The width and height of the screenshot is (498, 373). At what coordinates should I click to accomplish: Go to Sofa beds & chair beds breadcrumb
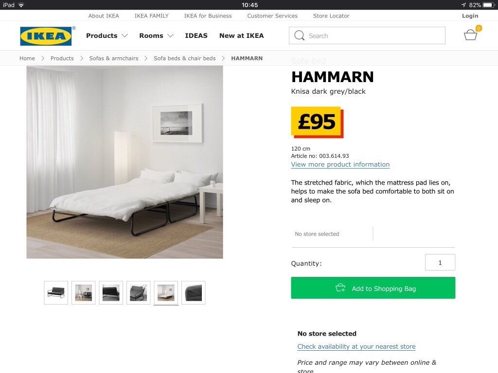184,58
